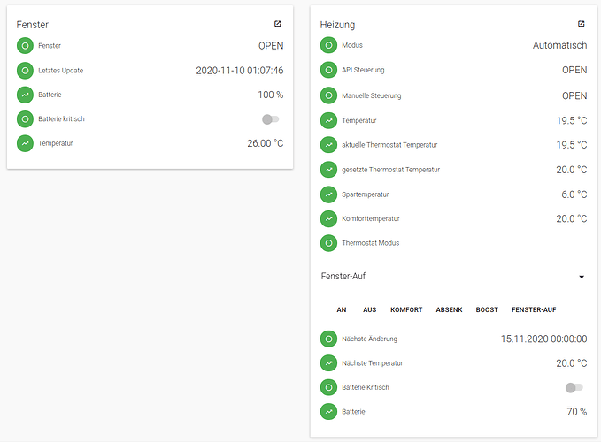Click the Fenster card title
601x442 pixels.
click(33, 25)
